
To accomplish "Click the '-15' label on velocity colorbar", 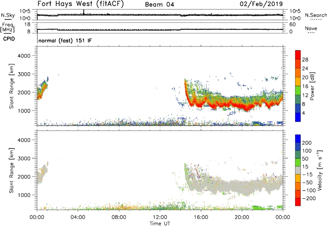I will [307, 174].
